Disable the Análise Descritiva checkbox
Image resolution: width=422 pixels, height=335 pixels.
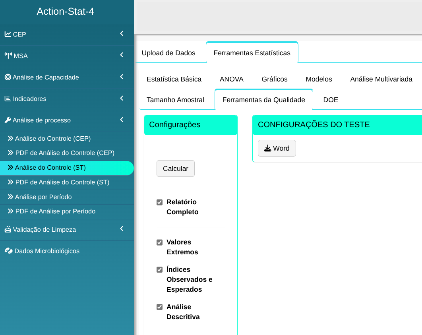coord(160,307)
